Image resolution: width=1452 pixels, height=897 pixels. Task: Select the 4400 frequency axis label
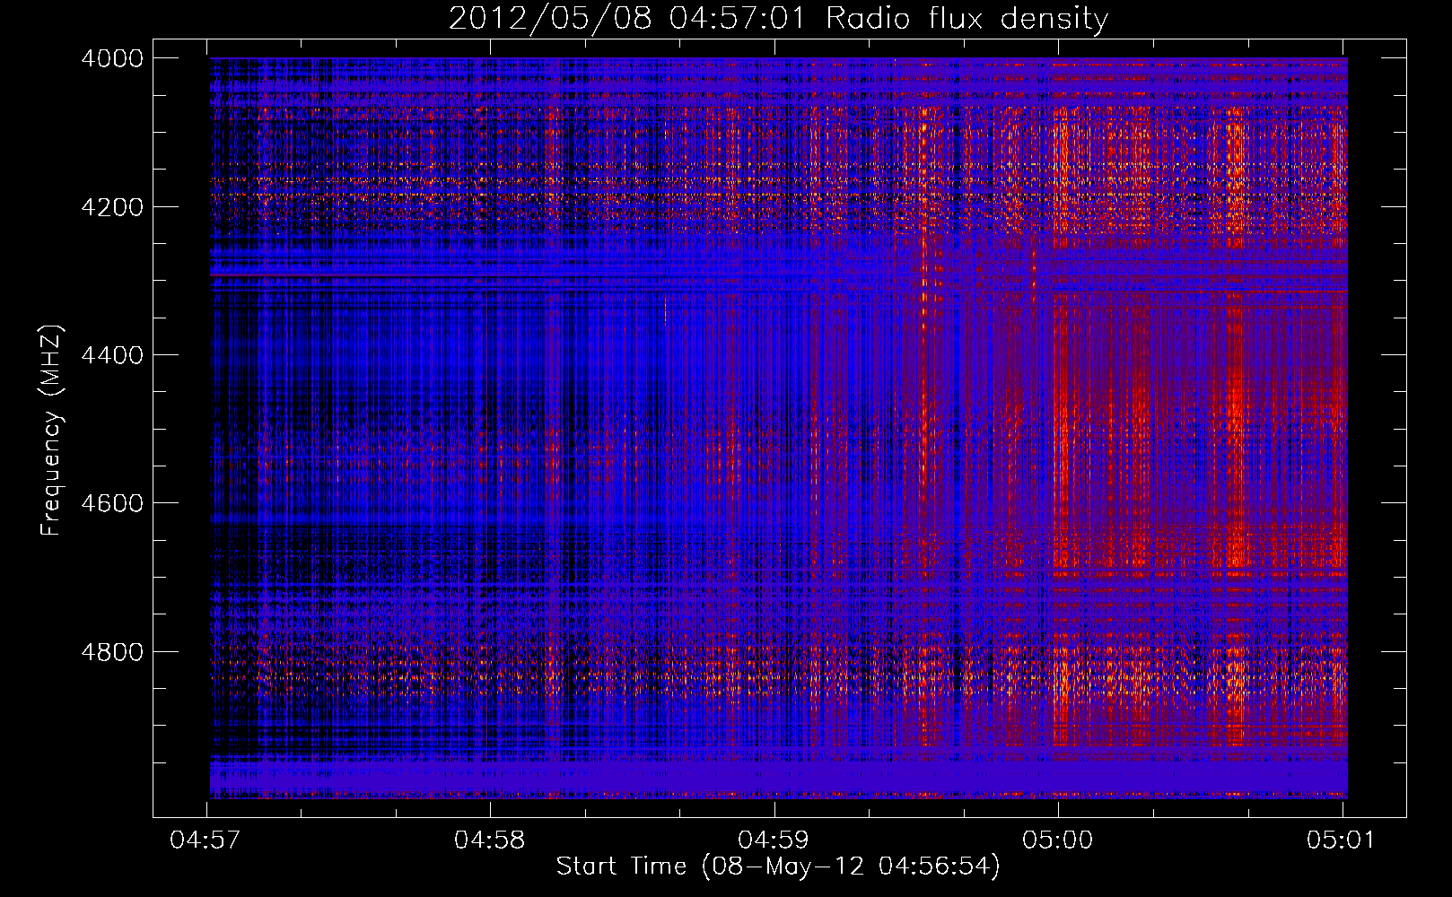[x=112, y=355]
